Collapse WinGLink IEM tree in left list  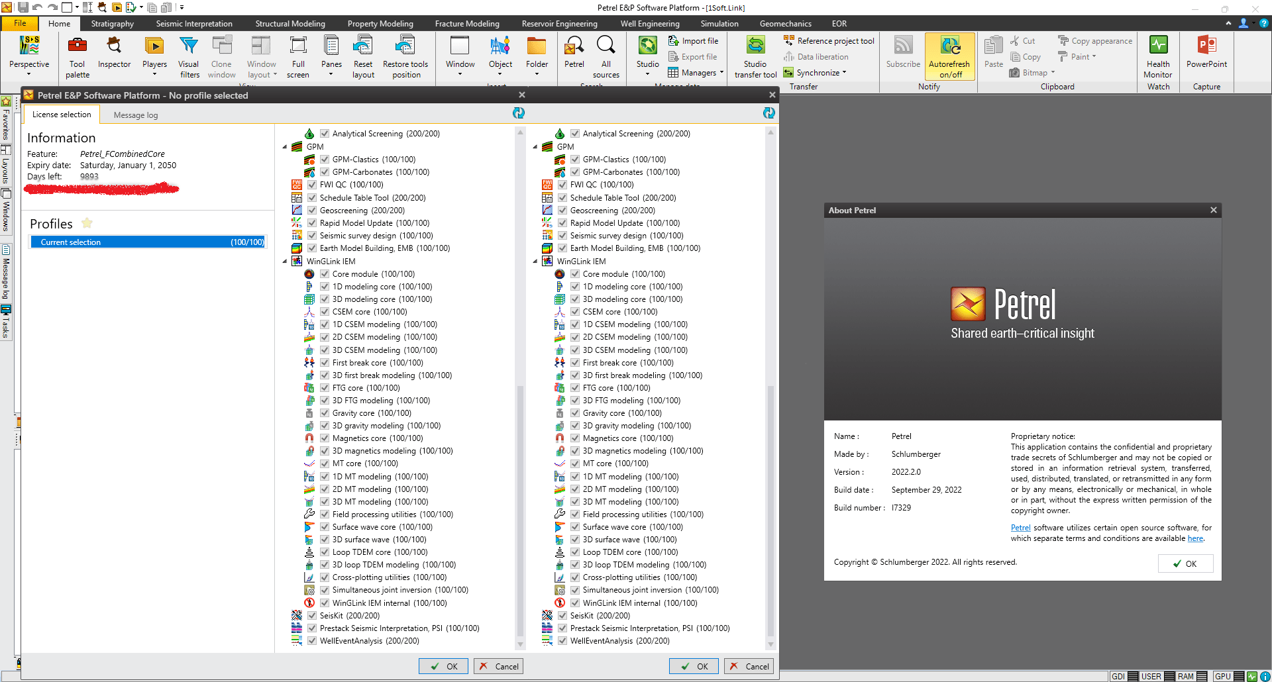coord(285,262)
